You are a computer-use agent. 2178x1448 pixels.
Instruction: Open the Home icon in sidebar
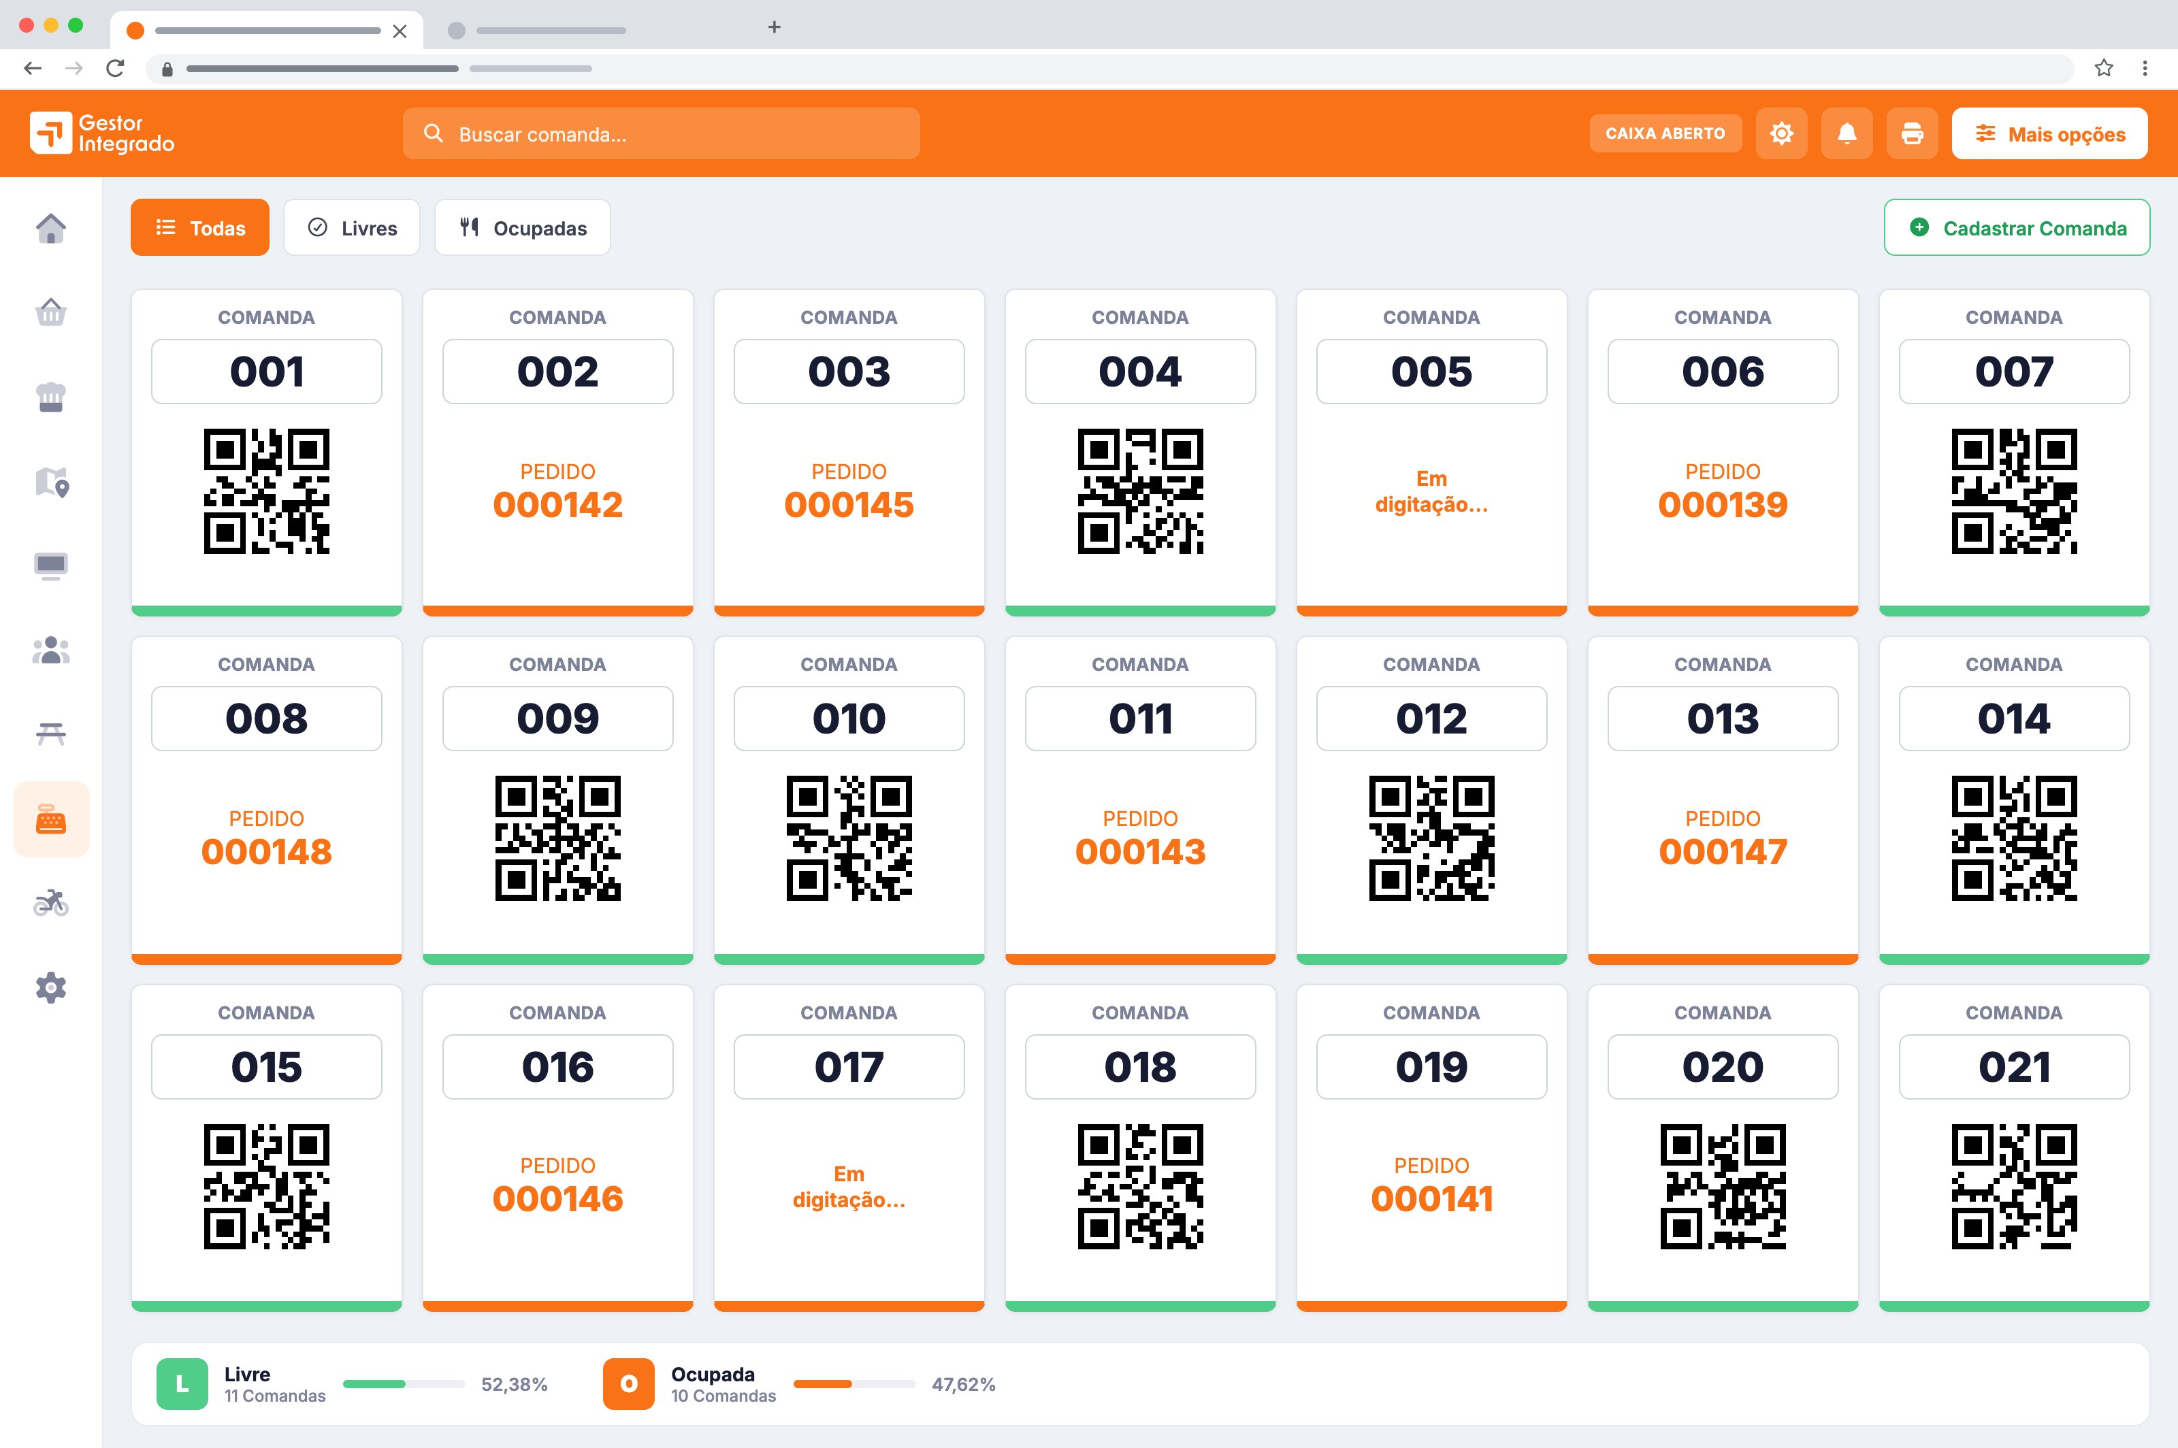pyautogui.click(x=51, y=228)
